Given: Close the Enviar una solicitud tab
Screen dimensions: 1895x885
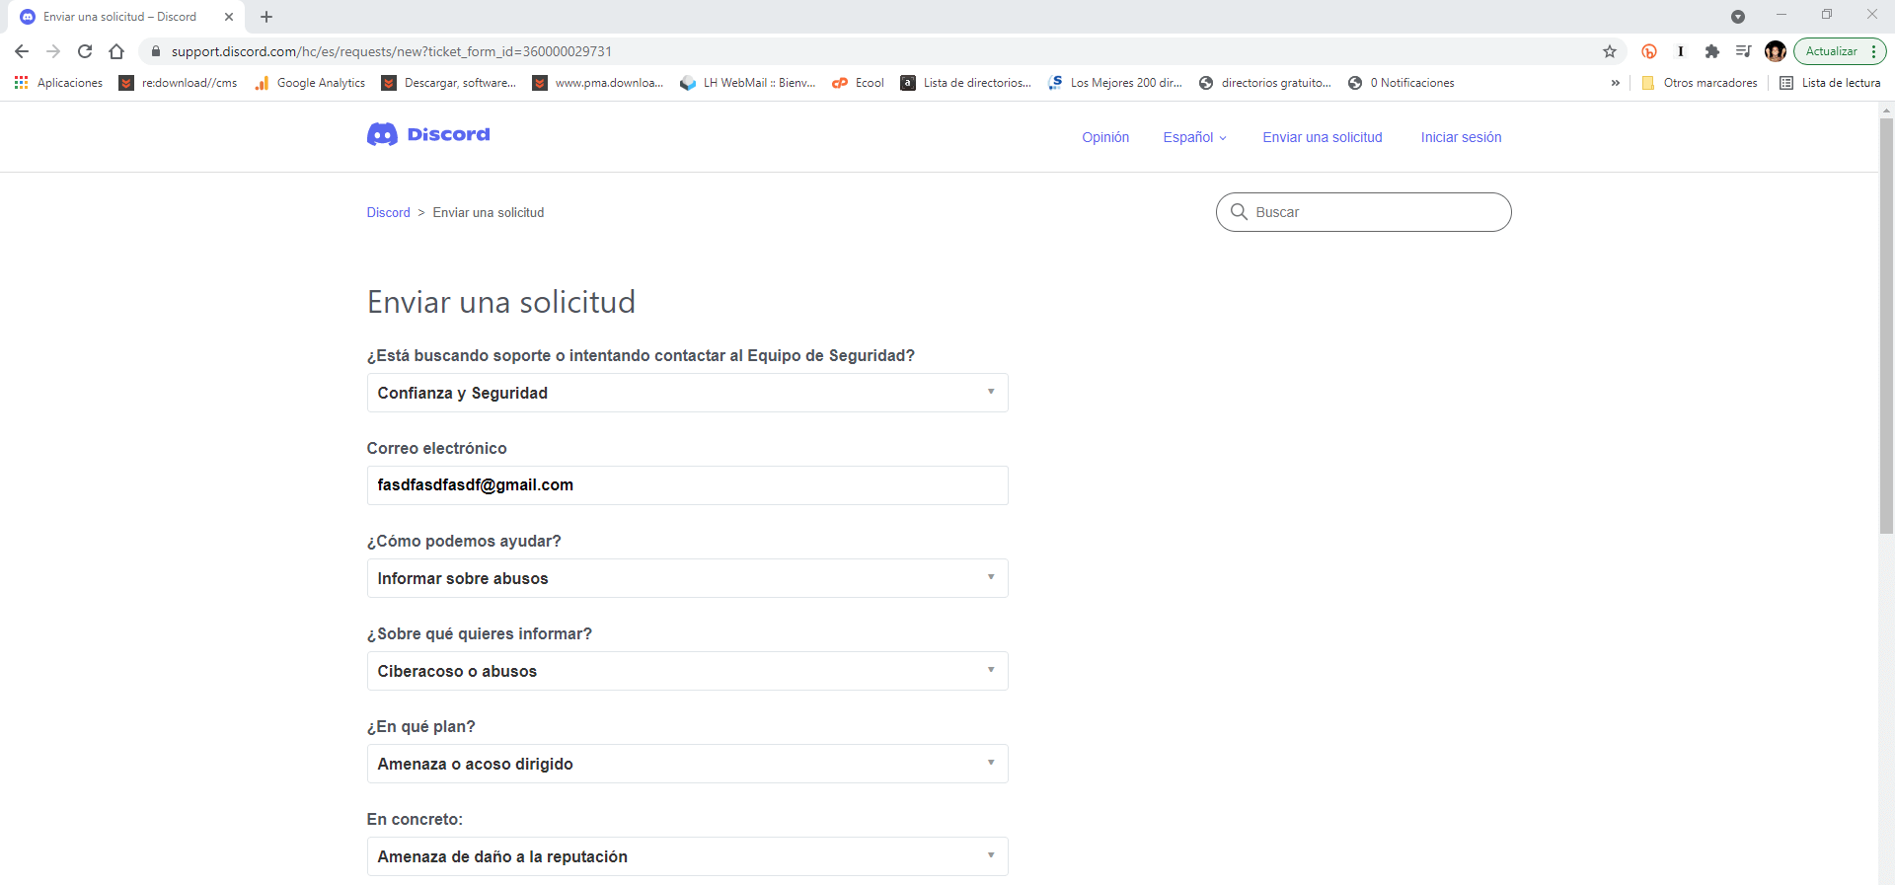Looking at the screenshot, I should tap(229, 17).
